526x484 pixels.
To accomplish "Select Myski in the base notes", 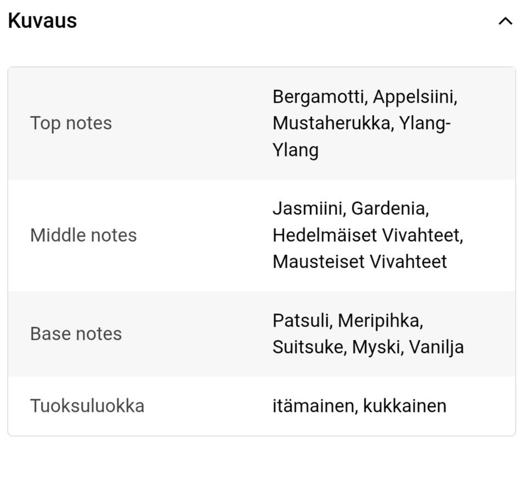I will pyautogui.click(x=376, y=347).
